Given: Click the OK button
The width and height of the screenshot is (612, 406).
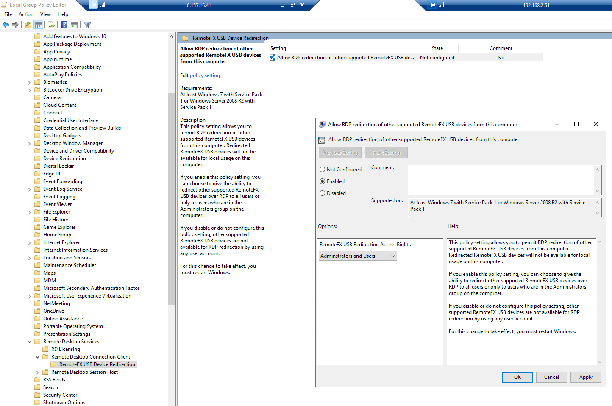Looking at the screenshot, I should 517,377.
